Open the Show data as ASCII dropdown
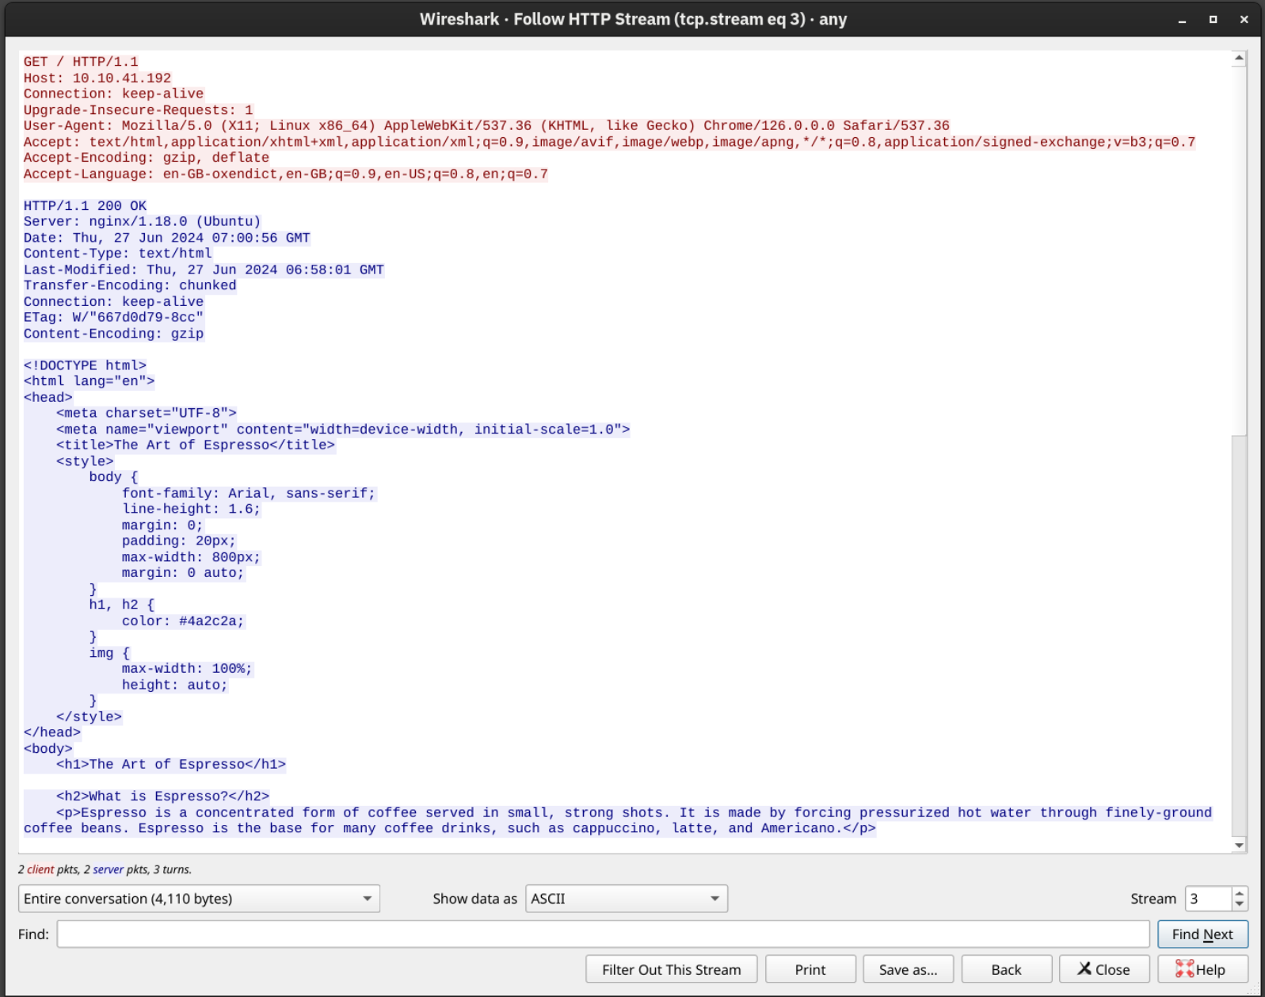The image size is (1265, 997). pos(627,899)
